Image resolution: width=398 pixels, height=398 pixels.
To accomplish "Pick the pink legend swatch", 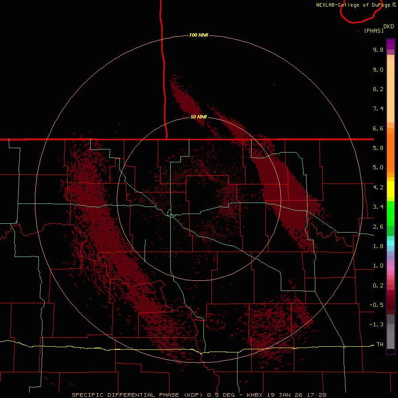I will pos(390,268).
